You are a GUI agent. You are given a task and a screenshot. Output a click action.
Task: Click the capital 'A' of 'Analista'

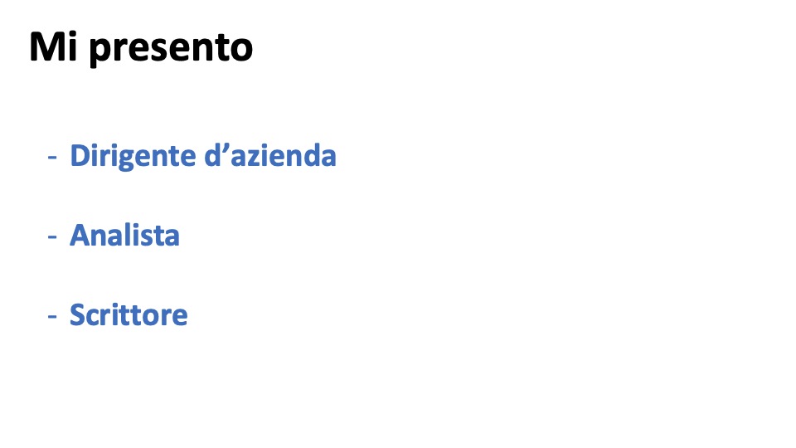point(80,235)
